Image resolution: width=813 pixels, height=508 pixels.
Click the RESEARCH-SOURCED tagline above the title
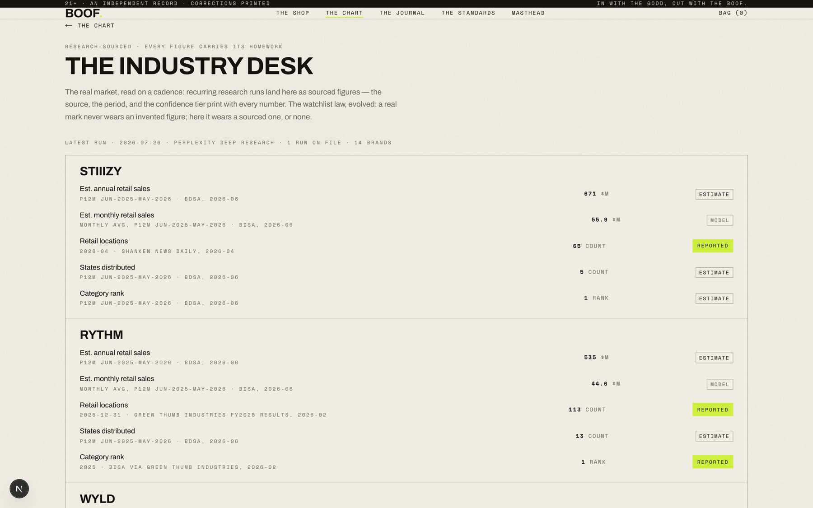point(173,47)
